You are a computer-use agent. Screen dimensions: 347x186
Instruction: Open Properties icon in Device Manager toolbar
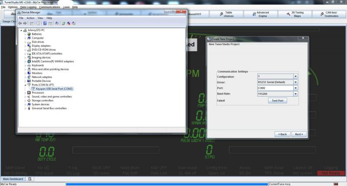(38, 23)
